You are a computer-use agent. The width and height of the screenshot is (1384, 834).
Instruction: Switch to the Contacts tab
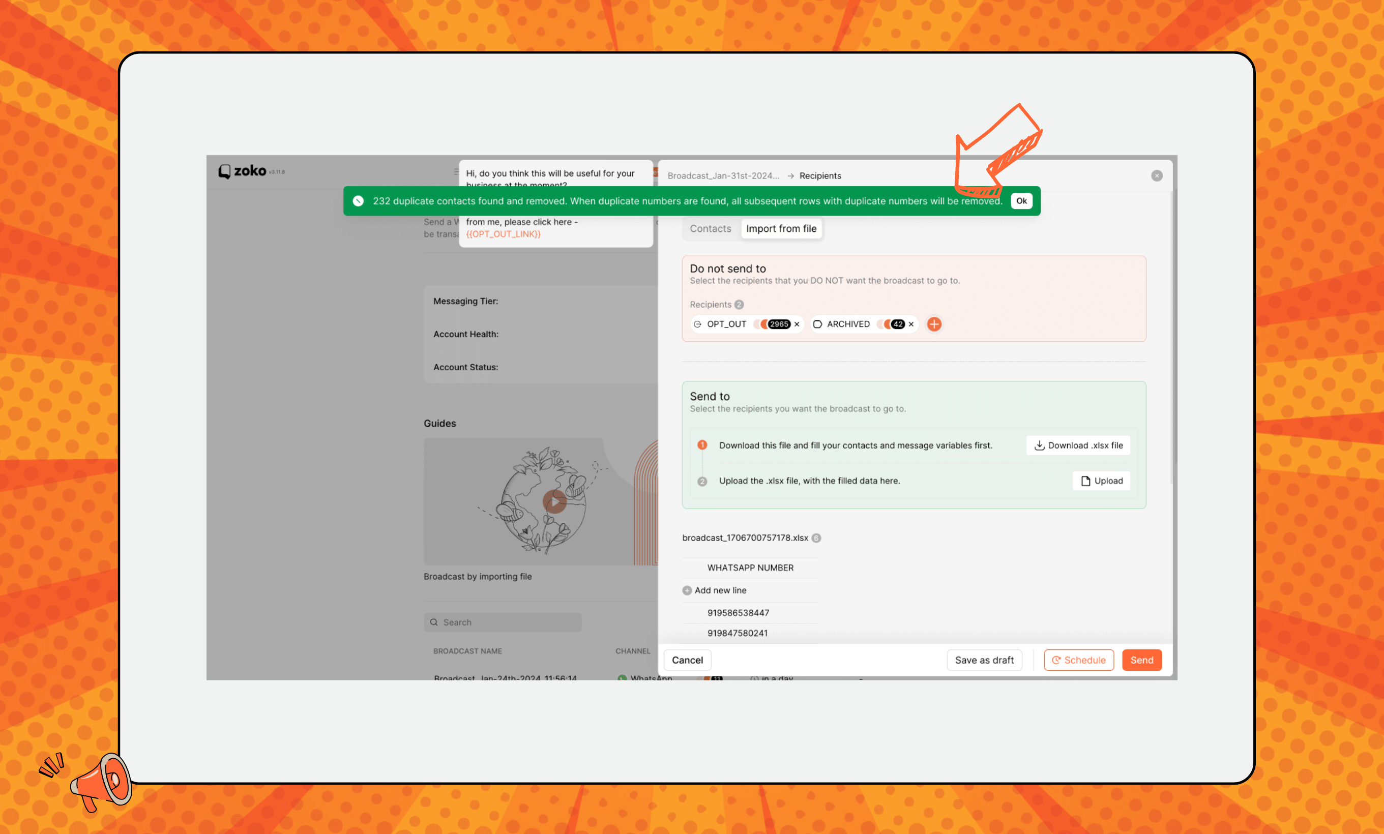coord(711,228)
